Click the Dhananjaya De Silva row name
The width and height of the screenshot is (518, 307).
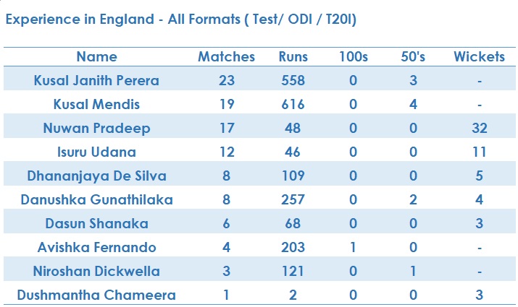[x=96, y=176]
